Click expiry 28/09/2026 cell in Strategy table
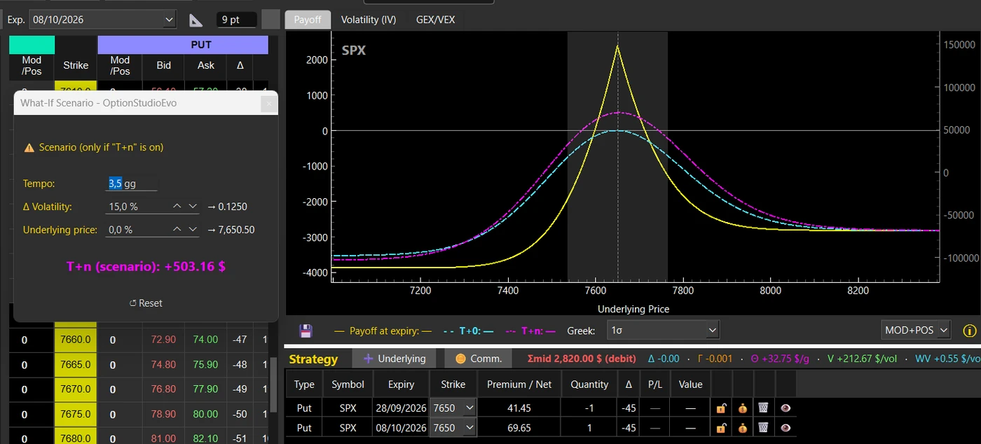Screen dimensions: 981x444 point(400,408)
